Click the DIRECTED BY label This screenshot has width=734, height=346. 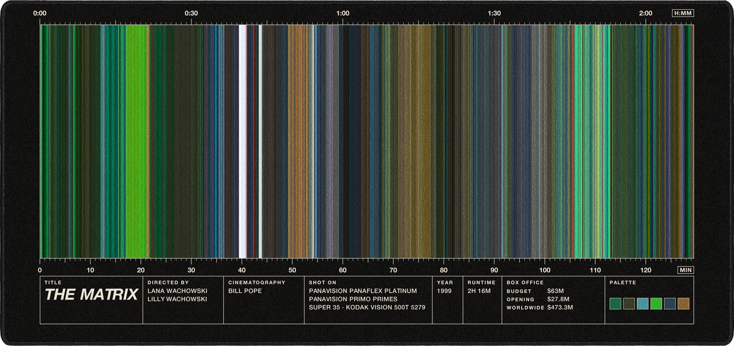(168, 282)
